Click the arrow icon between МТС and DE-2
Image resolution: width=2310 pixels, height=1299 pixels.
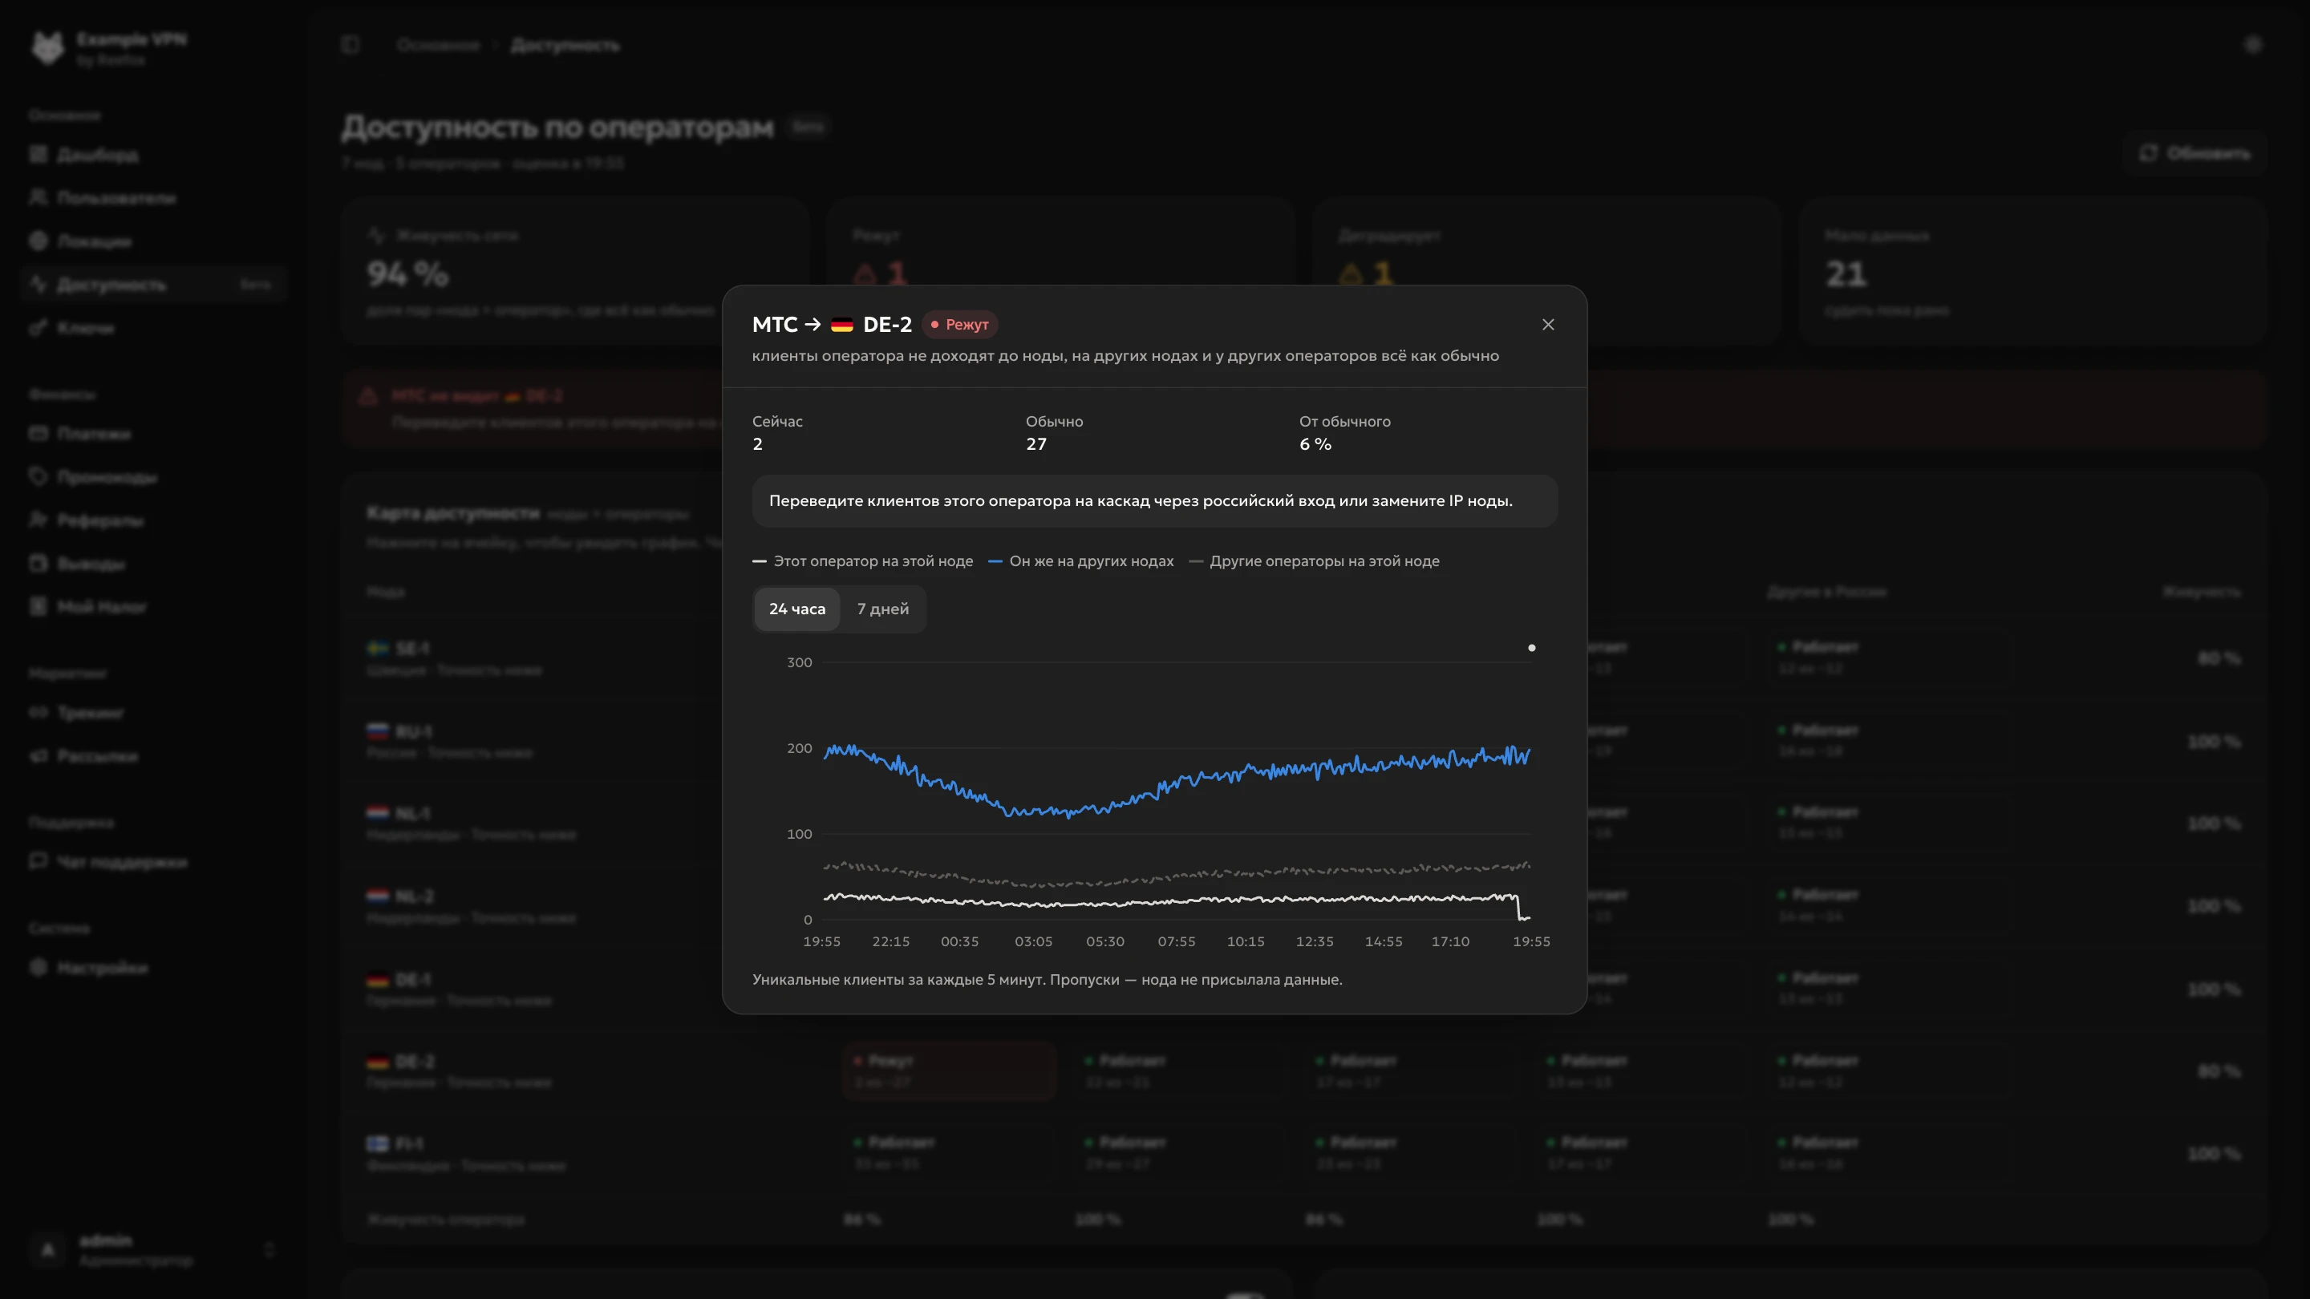813,325
